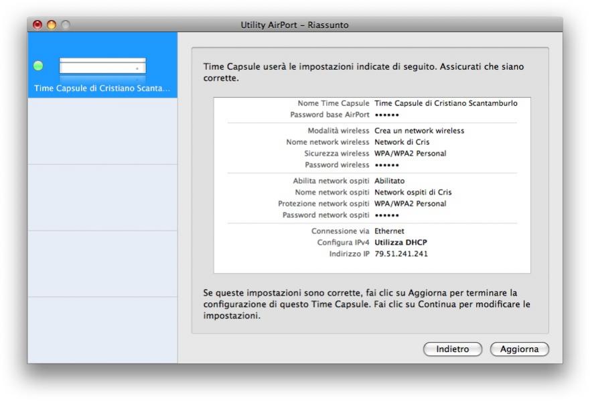This screenshot has height=401, width=590.
Task: Click the Nome network wireless label
Action: point(327,142)
